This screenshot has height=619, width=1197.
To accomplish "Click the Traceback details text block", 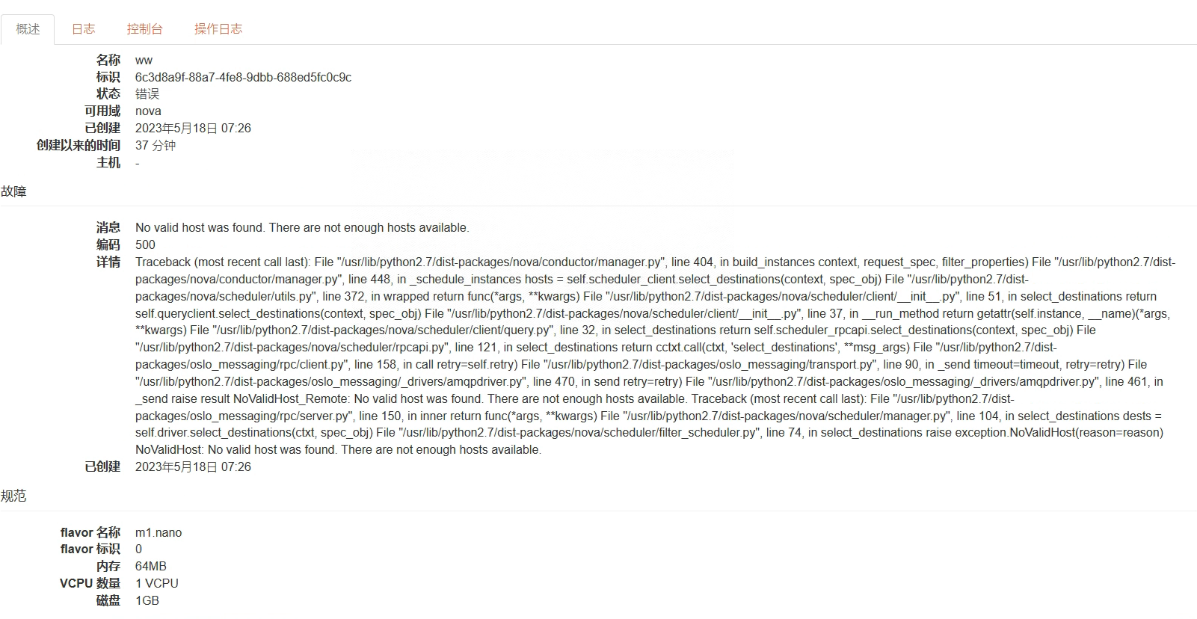I will 650,356.
